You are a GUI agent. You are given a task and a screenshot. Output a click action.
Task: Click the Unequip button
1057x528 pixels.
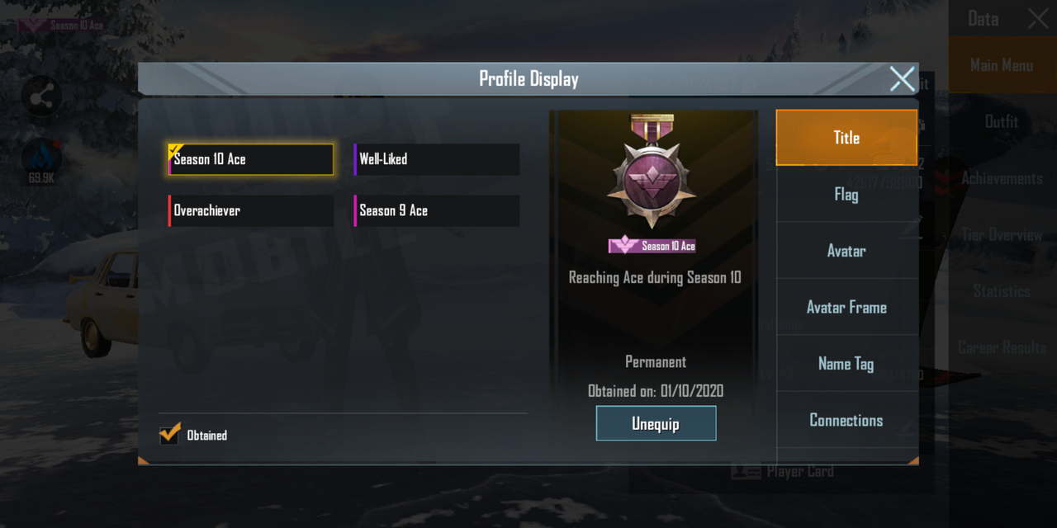pyautogui.click(x=656, y=424)
